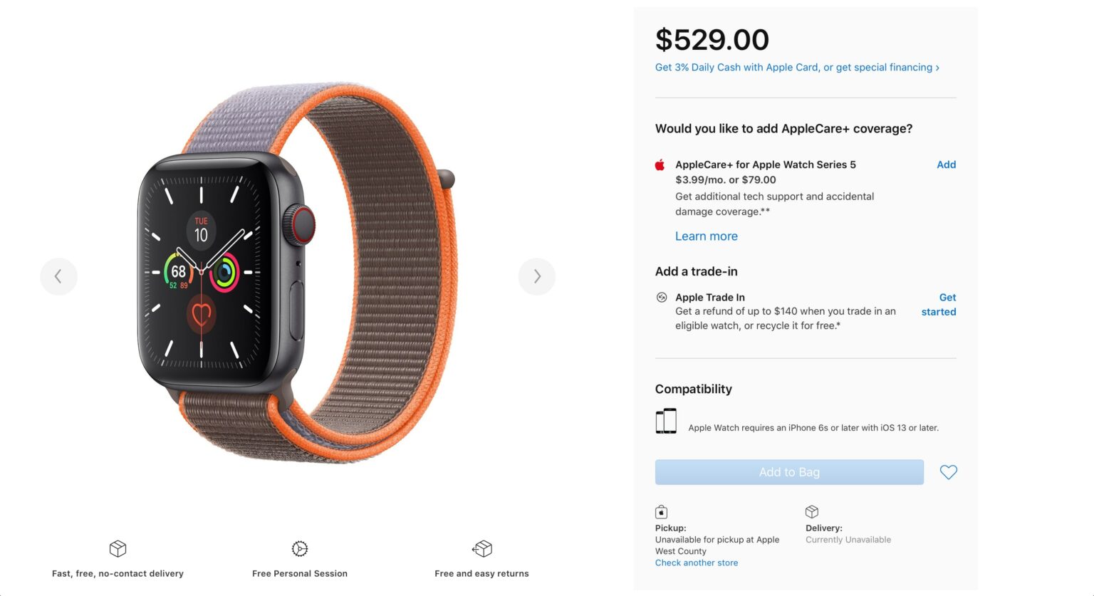Click Free and easy returns text
Screen dimensions: 1094x596
click(482, 574)
